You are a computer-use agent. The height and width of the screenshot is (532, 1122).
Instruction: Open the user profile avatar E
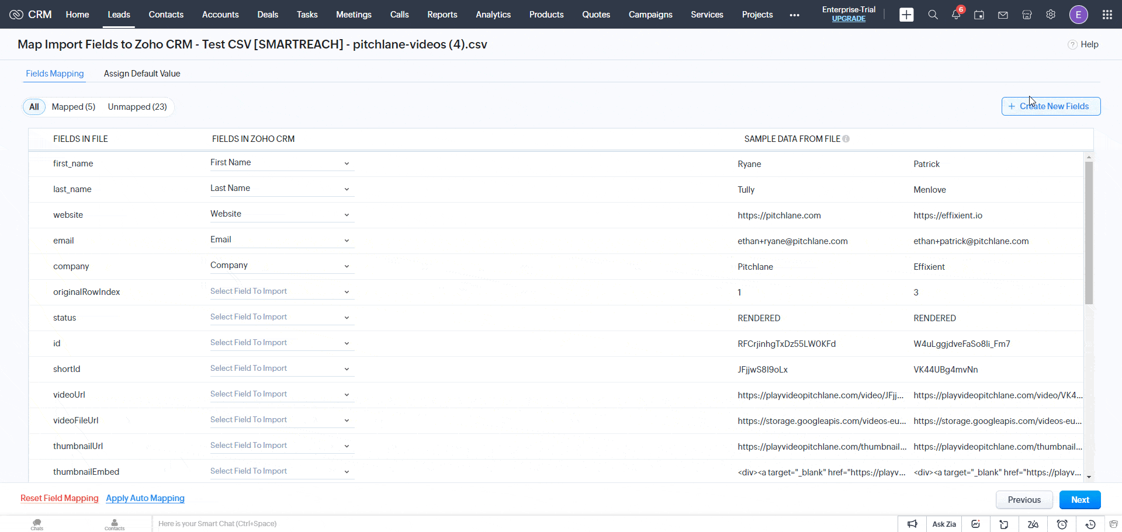(x=1078, y=15)
